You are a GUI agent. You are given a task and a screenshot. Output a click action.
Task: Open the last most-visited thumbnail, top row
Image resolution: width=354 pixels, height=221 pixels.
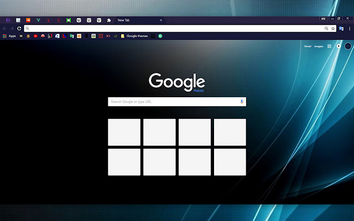(230, 132)
